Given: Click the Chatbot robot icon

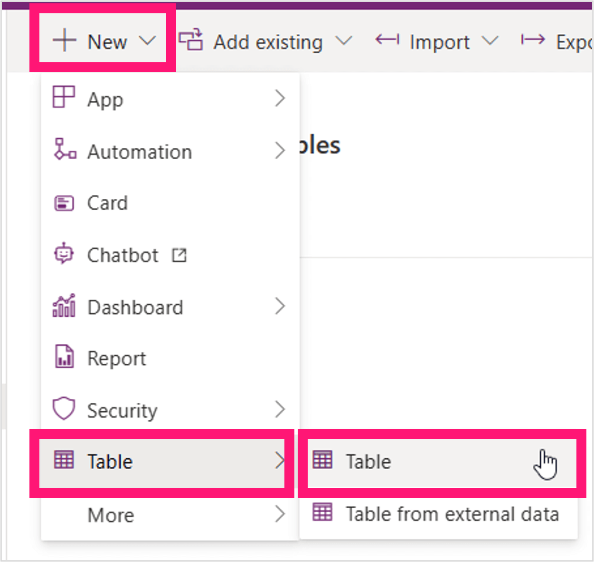Looking at the screenshot, I should click(64, 253).
